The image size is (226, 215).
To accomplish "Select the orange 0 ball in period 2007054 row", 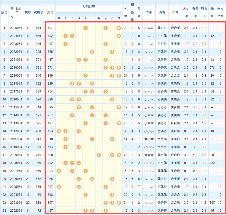I will coord(59,171).
